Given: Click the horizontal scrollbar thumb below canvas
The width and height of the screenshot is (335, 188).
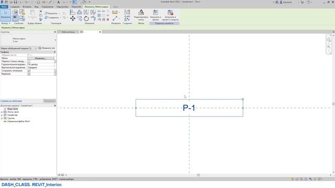Looking at the screenshot, I should point(198,175).
